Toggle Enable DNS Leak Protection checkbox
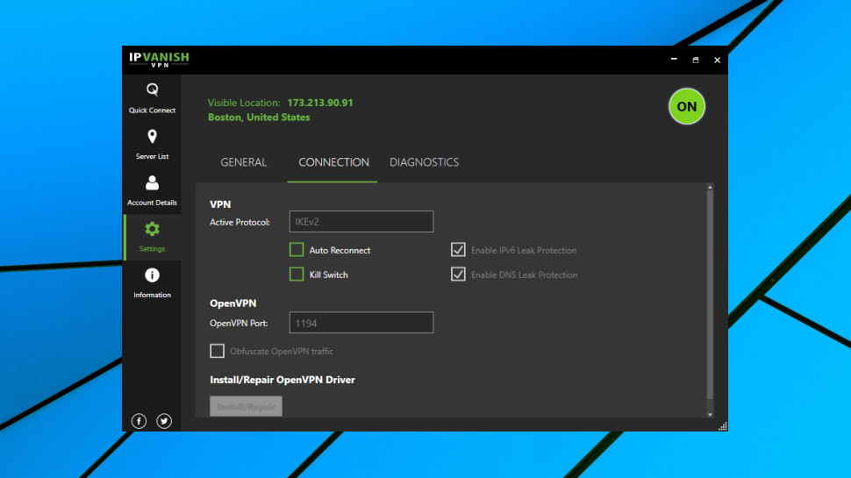 pos(458,274)
